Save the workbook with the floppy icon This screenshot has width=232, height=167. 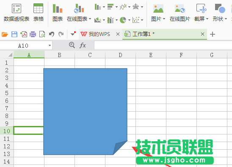point(14,34)
